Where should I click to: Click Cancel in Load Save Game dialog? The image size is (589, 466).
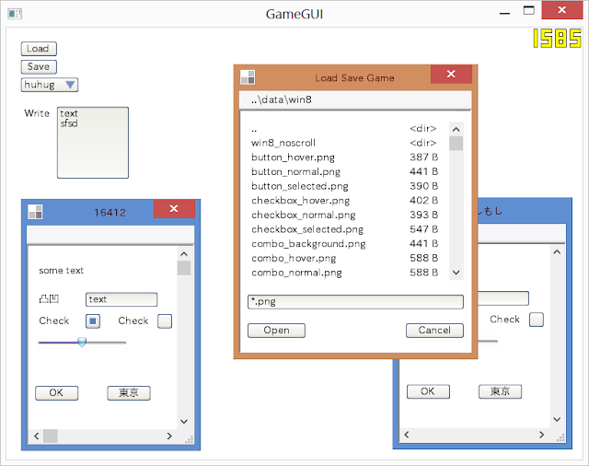[434, 331]
